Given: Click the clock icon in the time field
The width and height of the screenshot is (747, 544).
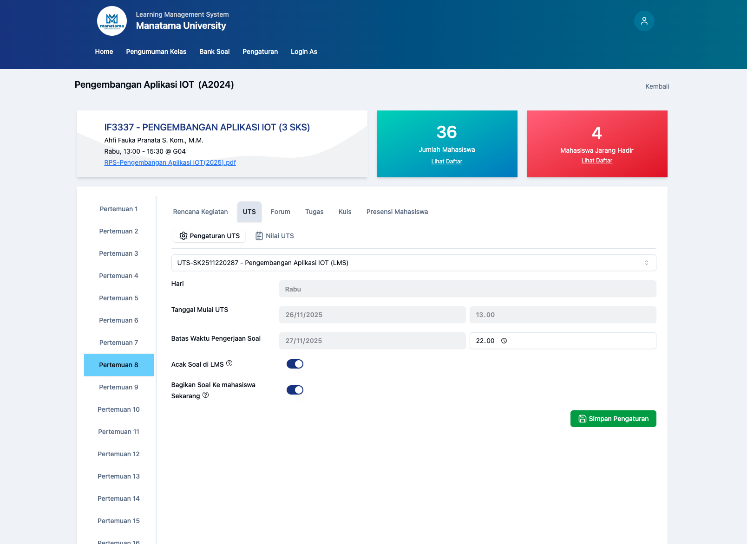Looking at the screenshot, I should click(x=504, y=341).
